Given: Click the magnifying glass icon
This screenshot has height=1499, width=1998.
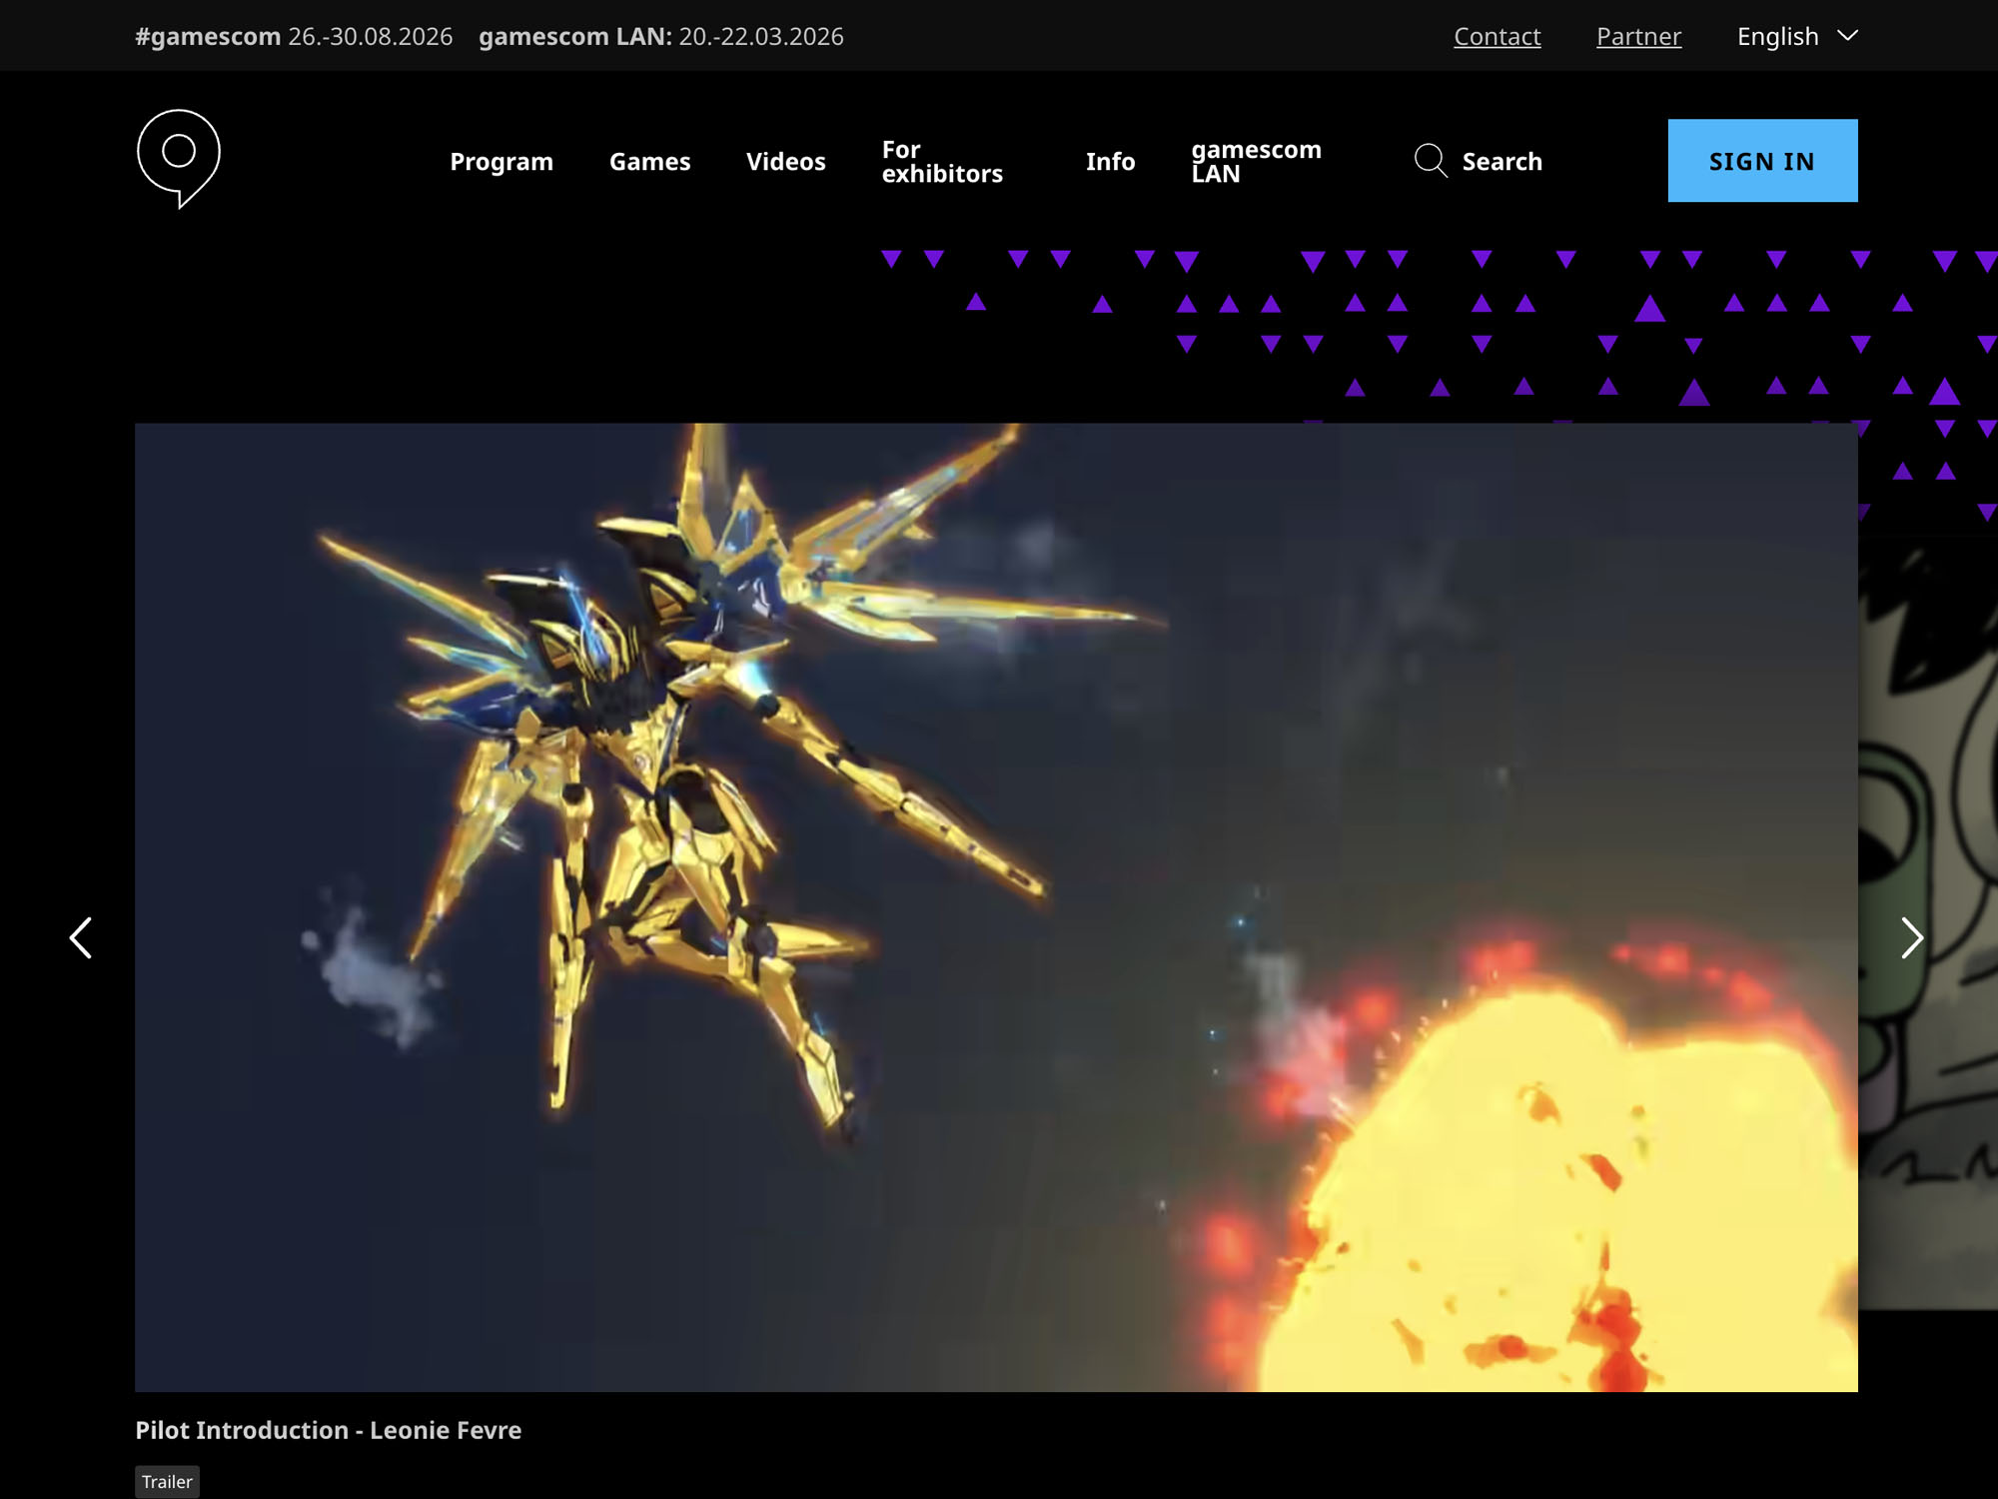Looking at the screenshot, I should point(1431,161).
